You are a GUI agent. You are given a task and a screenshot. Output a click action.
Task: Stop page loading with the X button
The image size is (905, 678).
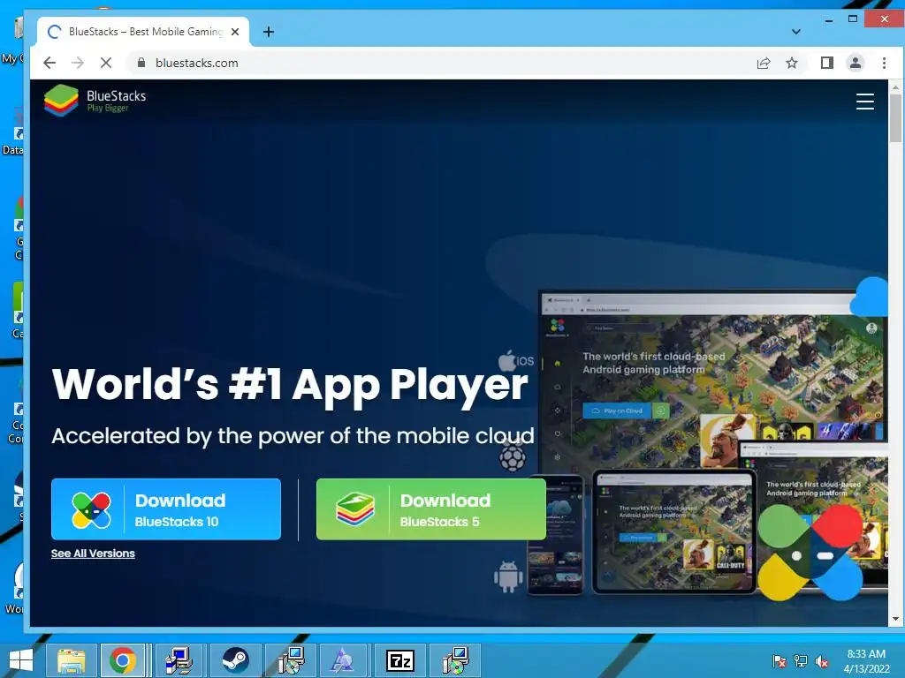tap(106, 63)
